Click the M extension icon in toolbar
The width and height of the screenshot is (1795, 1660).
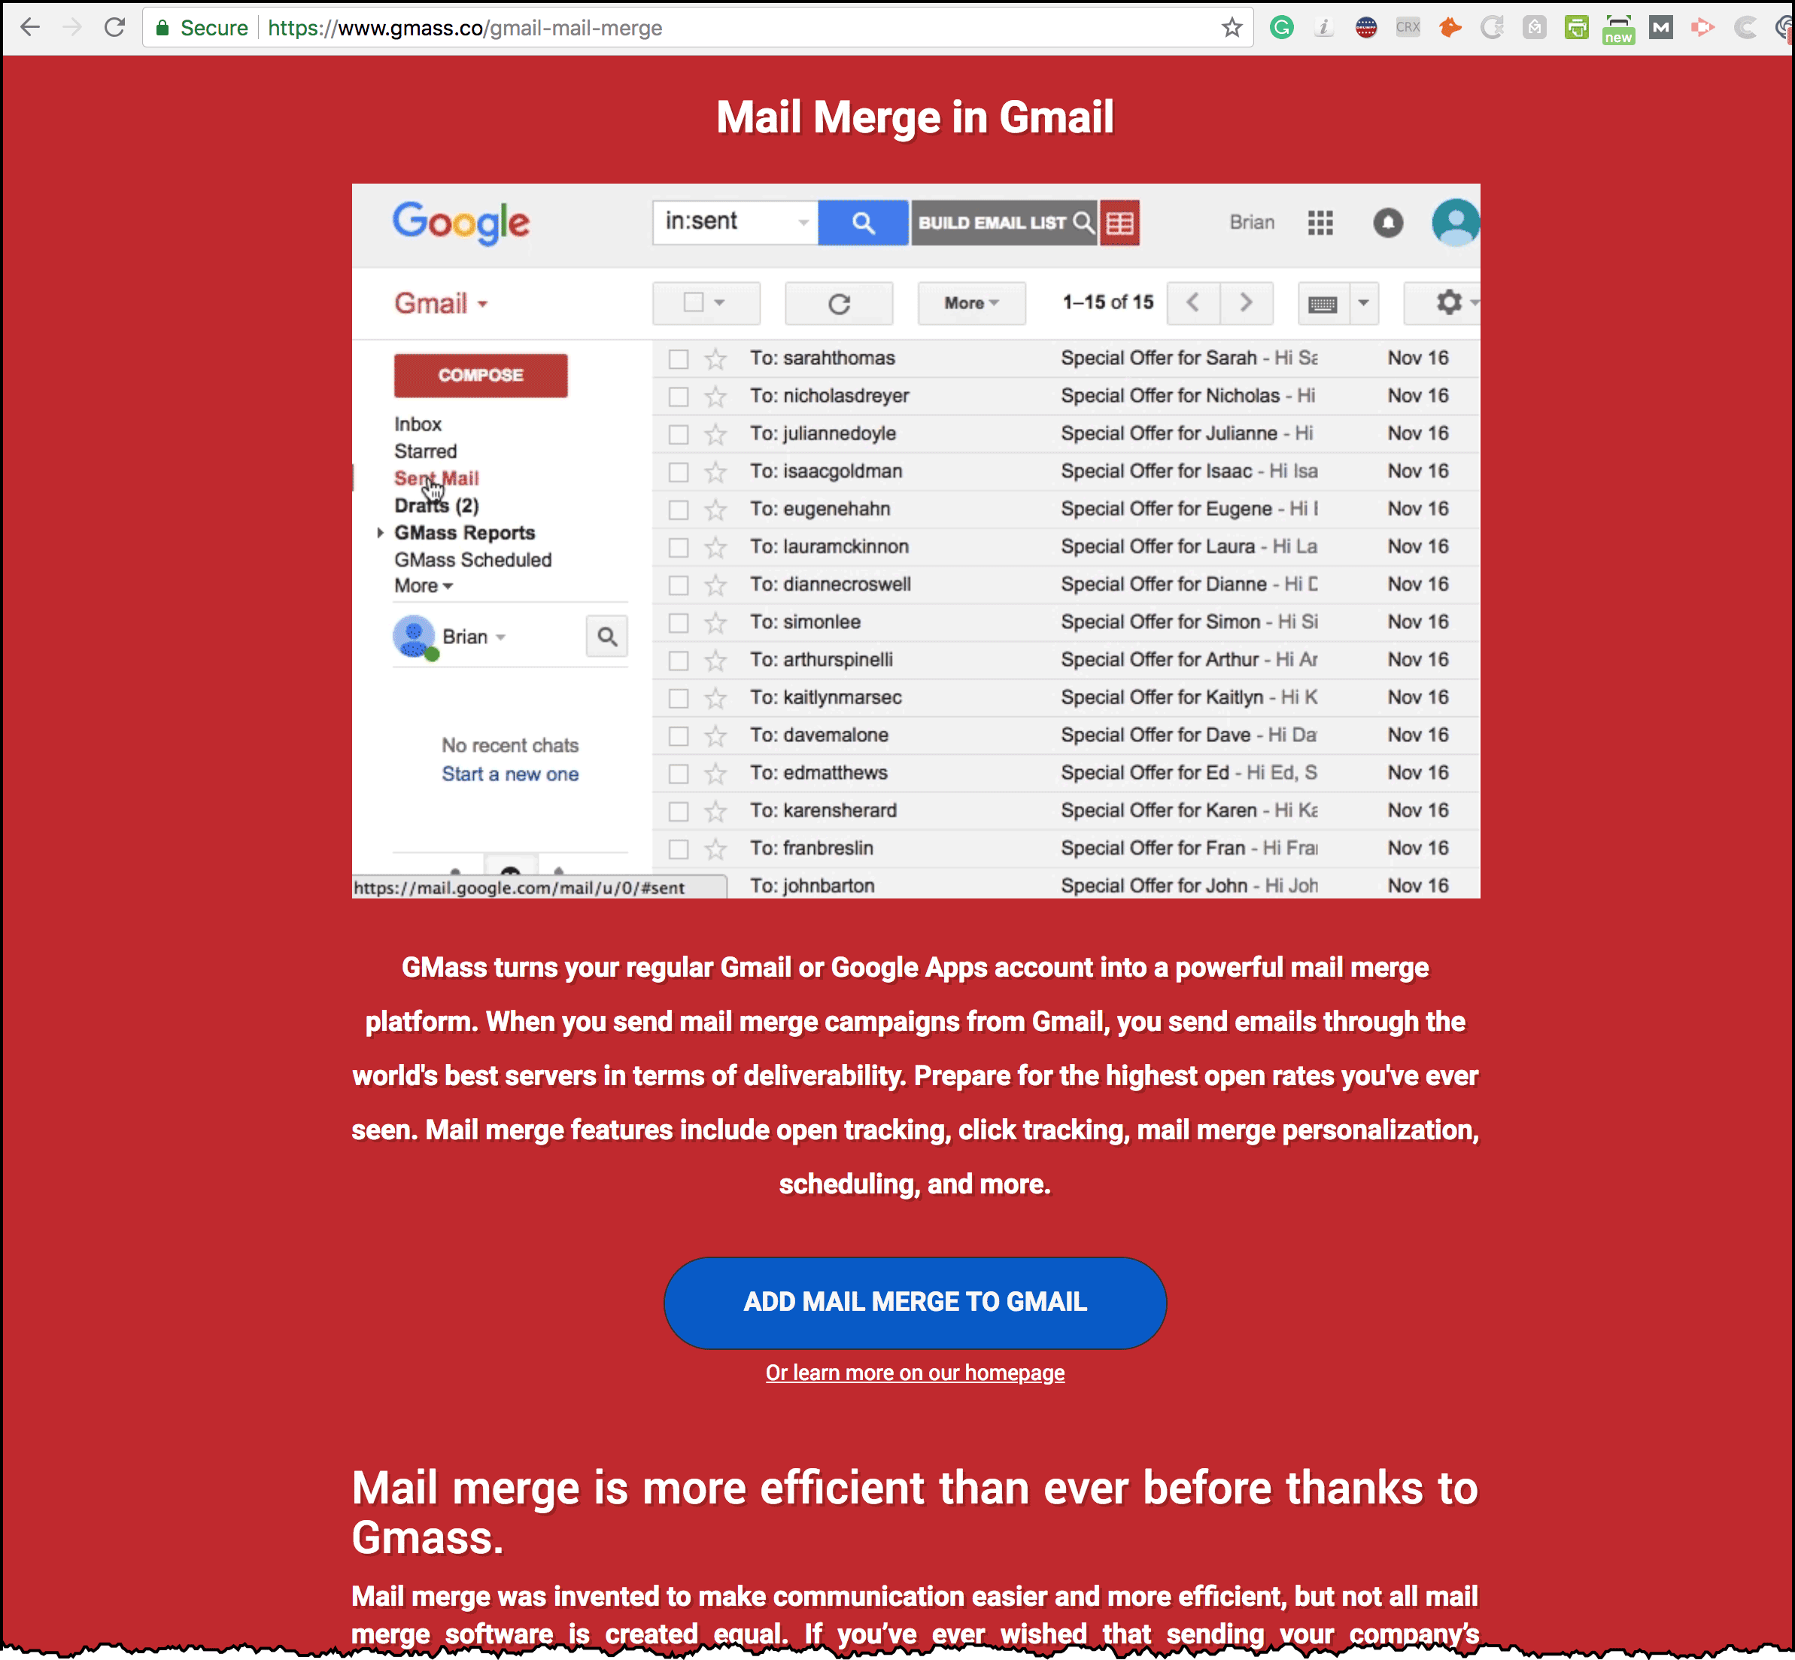(x=1660, y=28)
